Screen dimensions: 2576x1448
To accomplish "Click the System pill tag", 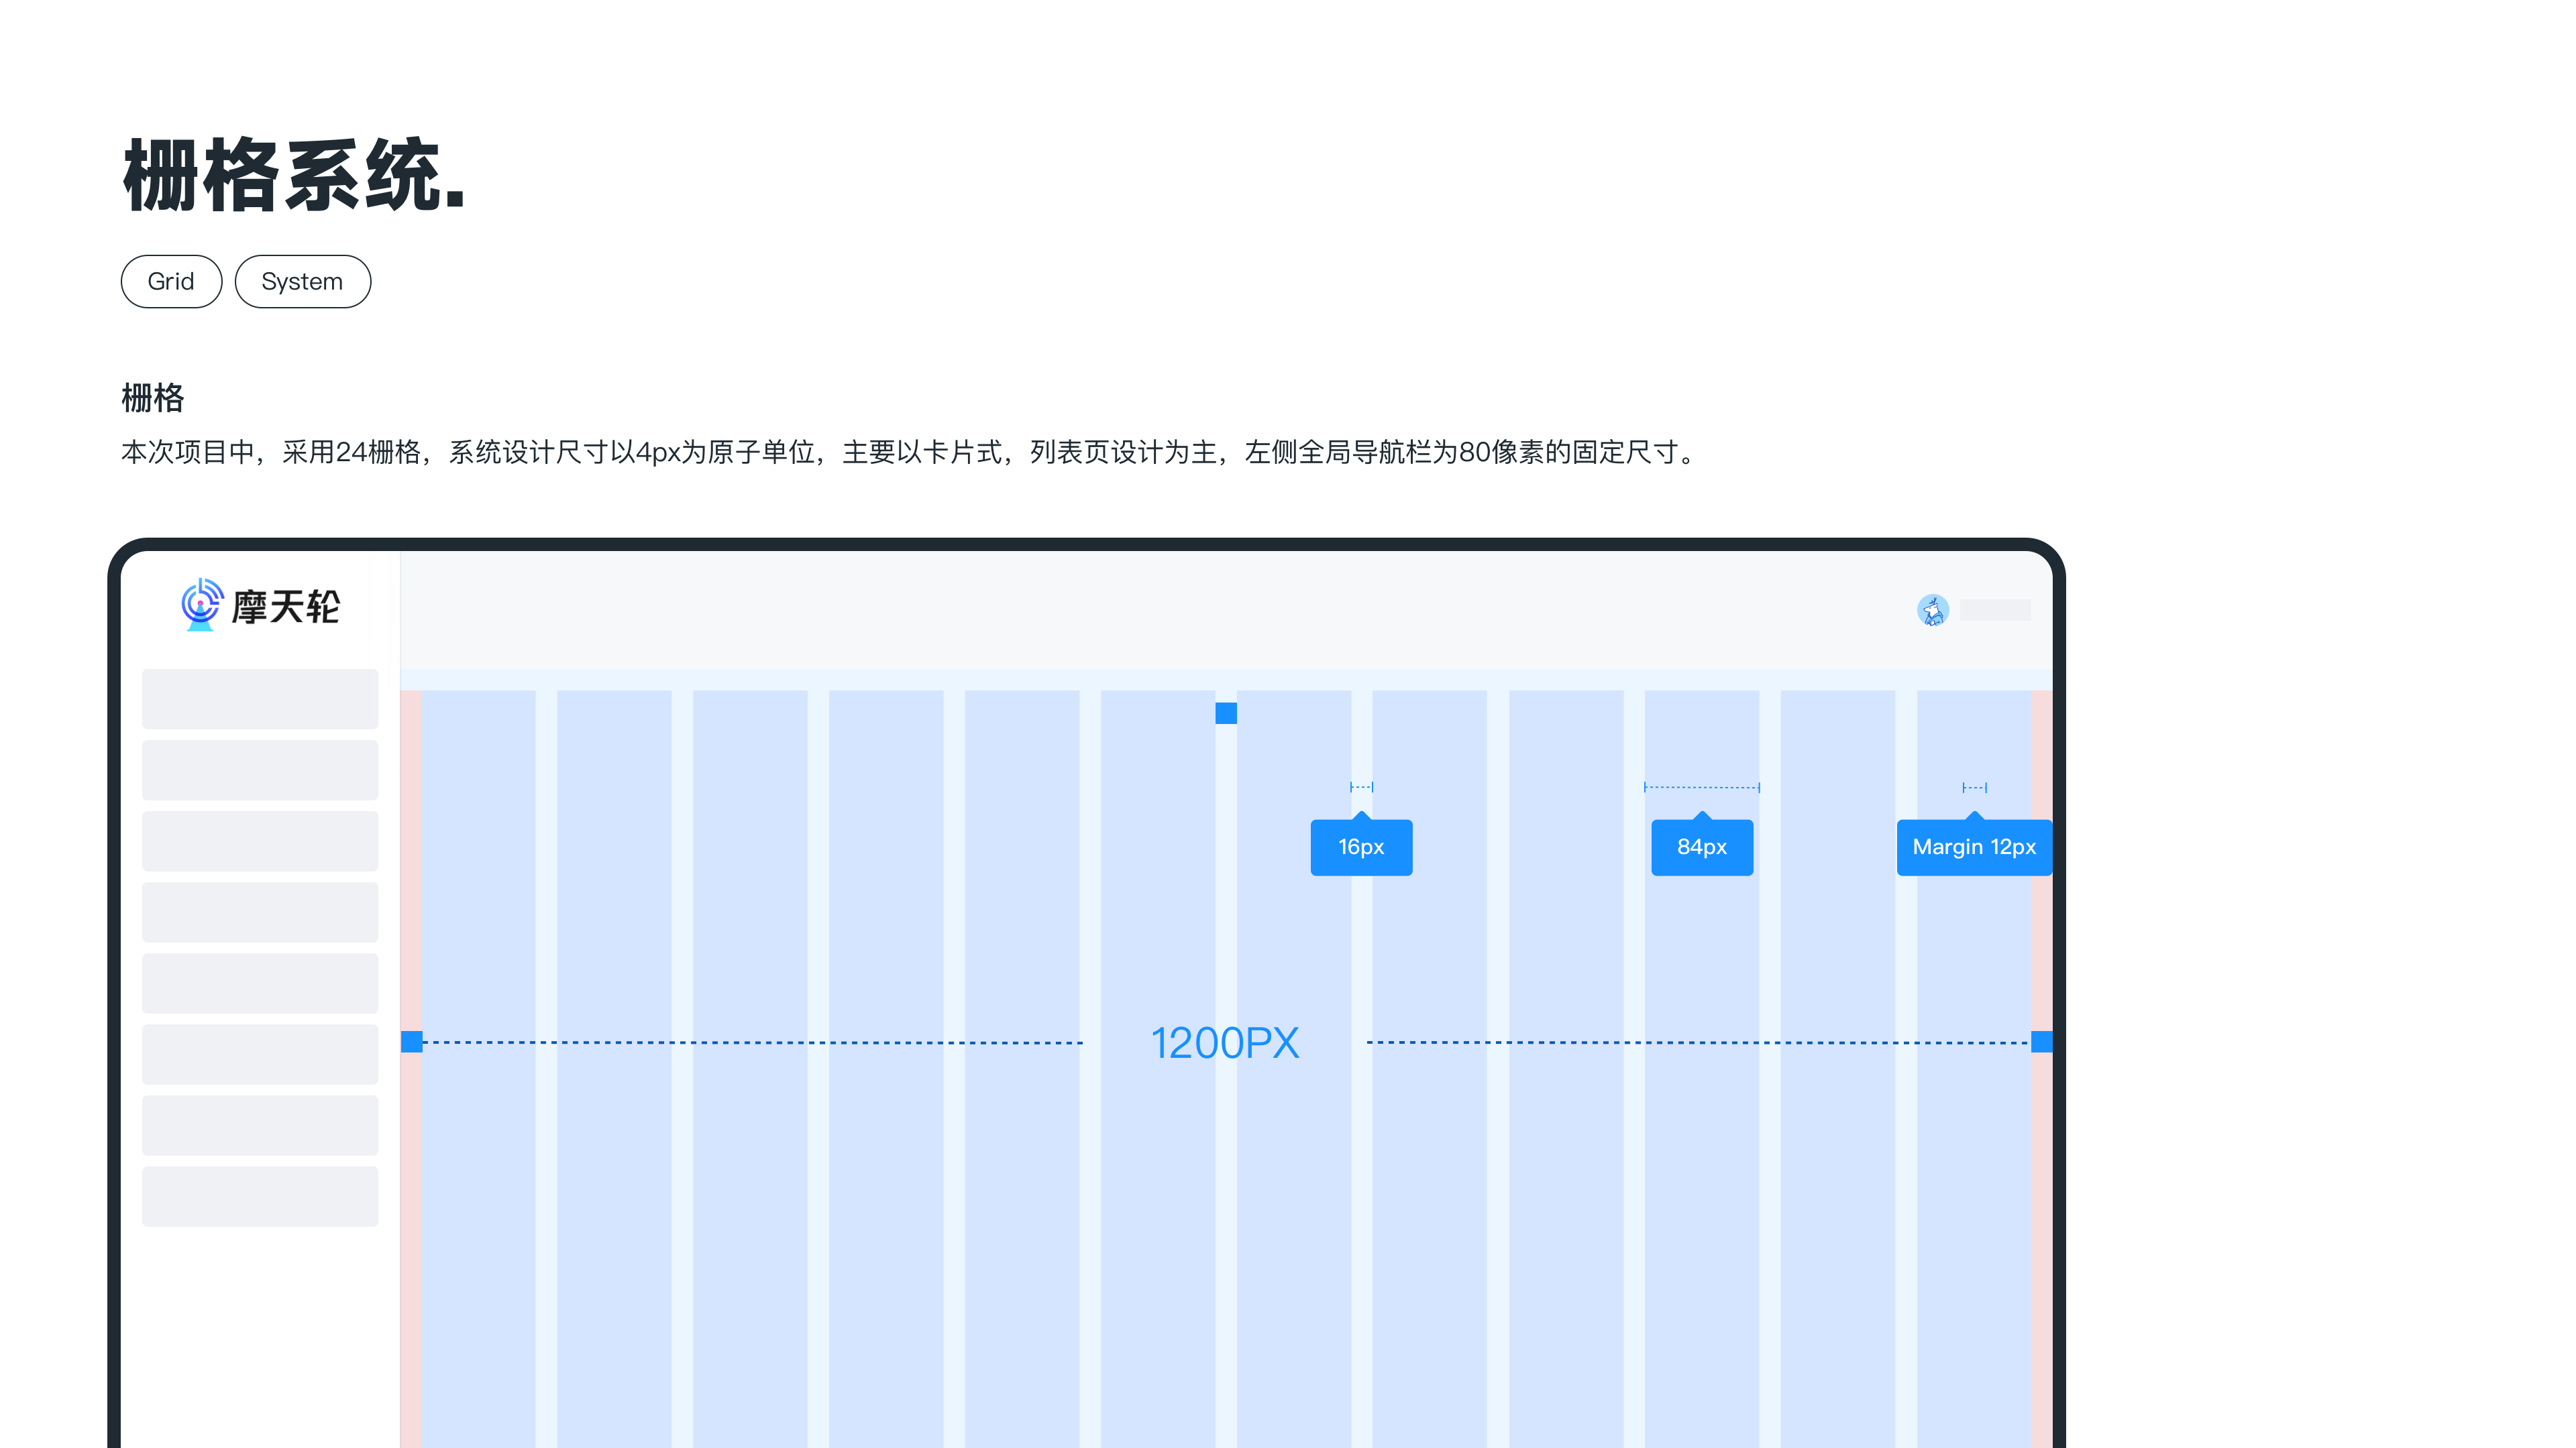I will point(302,282).
